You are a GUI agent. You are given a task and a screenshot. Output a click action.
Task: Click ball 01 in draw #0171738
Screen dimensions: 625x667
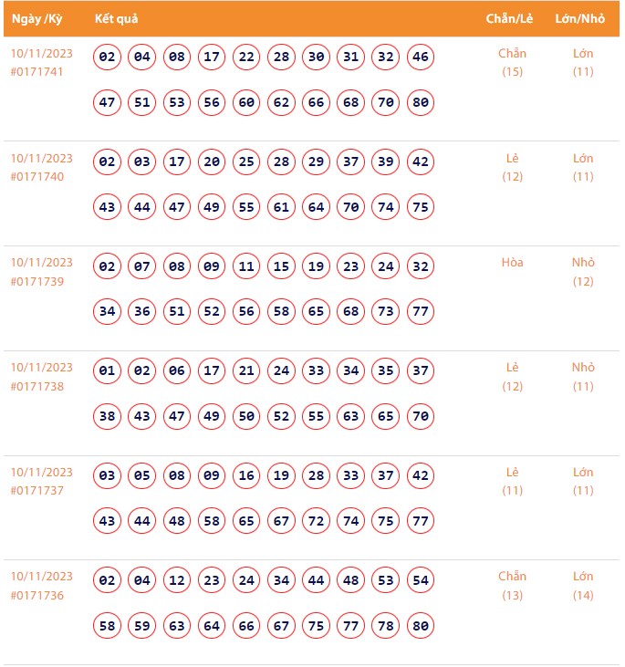point(108,371)
